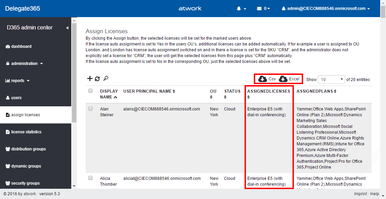This screenshot has height=199, width=386.
Task: Click the sidebar scroll up arrow
Action: click(74, 20)
